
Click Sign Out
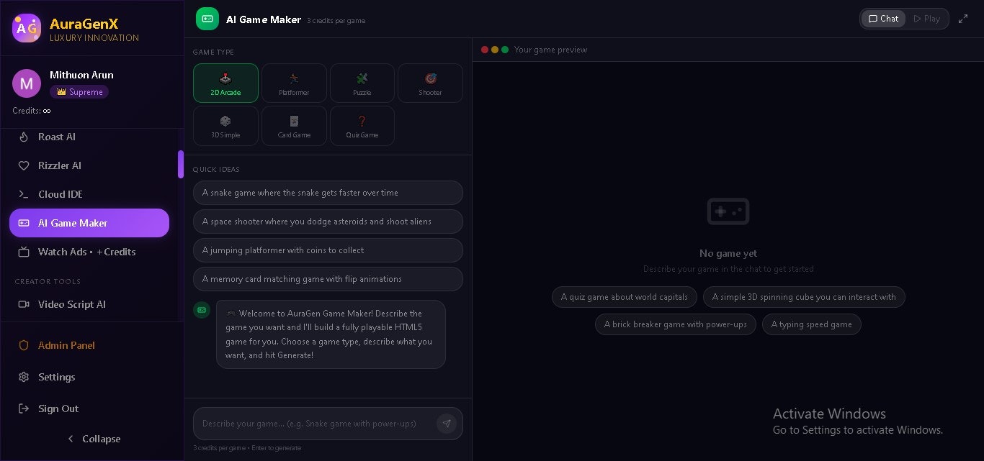(x=89, y=408)
